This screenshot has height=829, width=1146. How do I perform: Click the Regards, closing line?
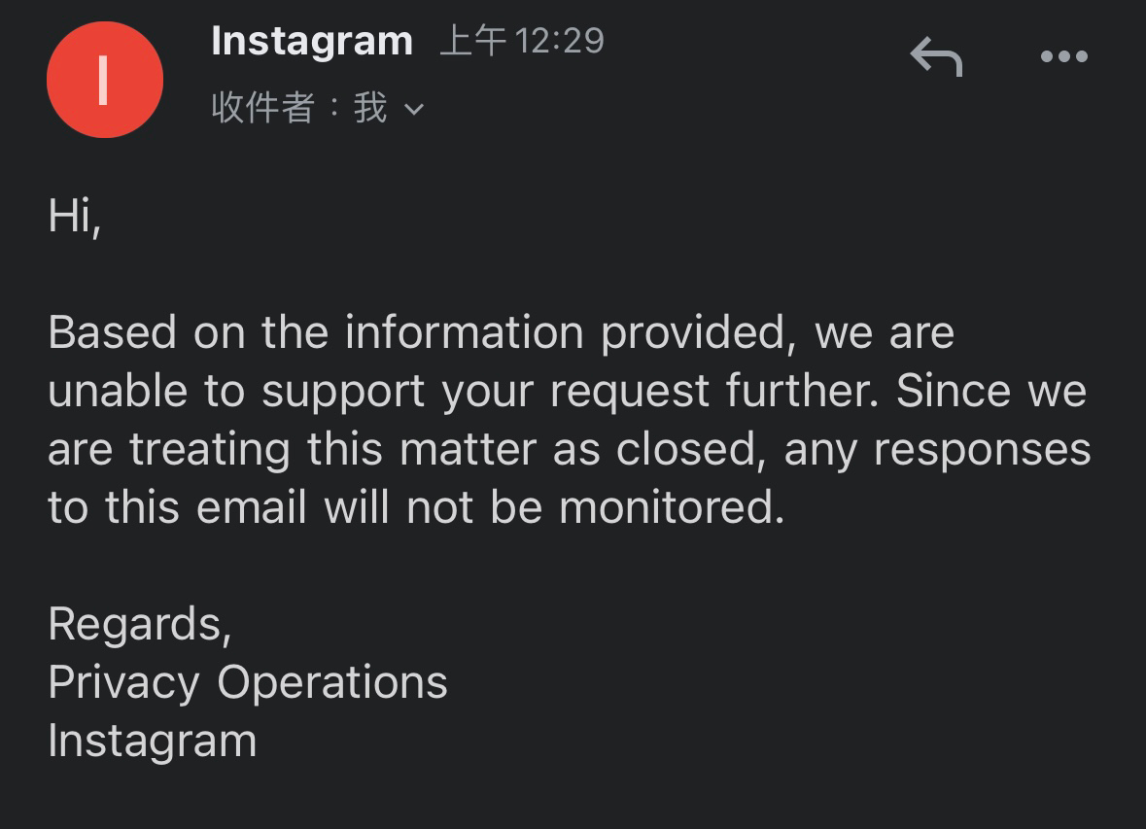tap(140, 624)
